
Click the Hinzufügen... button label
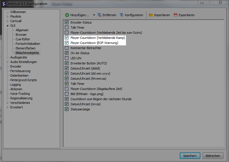tap(80, 15)
